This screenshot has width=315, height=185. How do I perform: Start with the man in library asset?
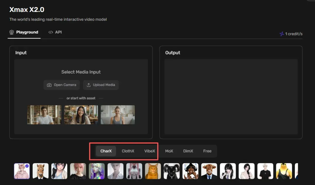pos(44,115)
